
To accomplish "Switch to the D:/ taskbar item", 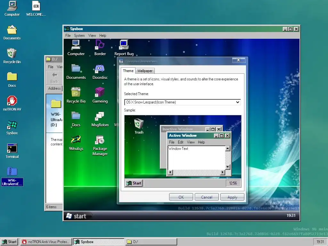I will click(x=151, y=242).
